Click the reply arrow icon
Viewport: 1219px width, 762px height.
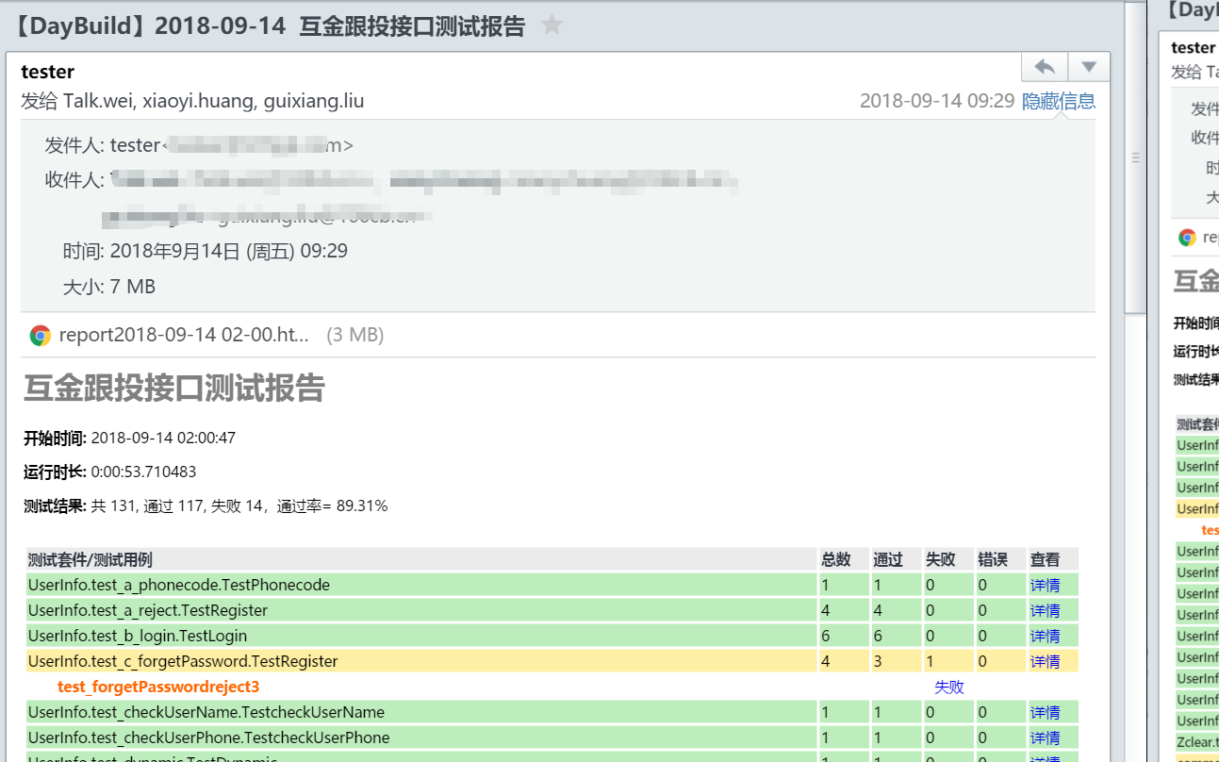(x=1045, y=67)
